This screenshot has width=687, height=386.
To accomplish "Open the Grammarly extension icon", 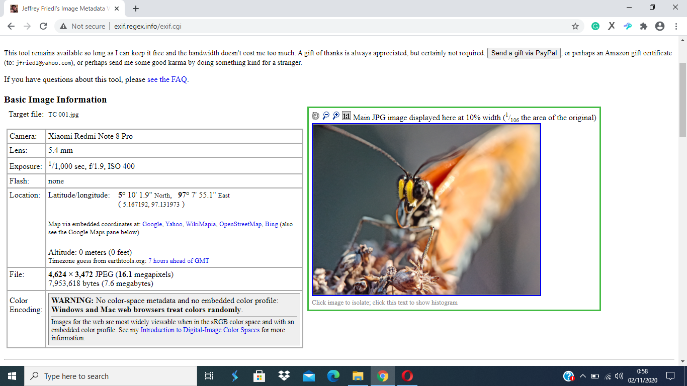I will pyautogui.click(x=595, y=26).
